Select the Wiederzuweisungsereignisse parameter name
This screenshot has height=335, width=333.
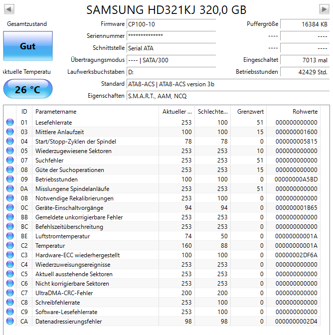point(73,265)
